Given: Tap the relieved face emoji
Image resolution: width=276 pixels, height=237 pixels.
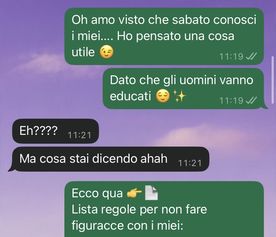Looking at the screenshot, I should pyautogui.click(x=163, y=96).
